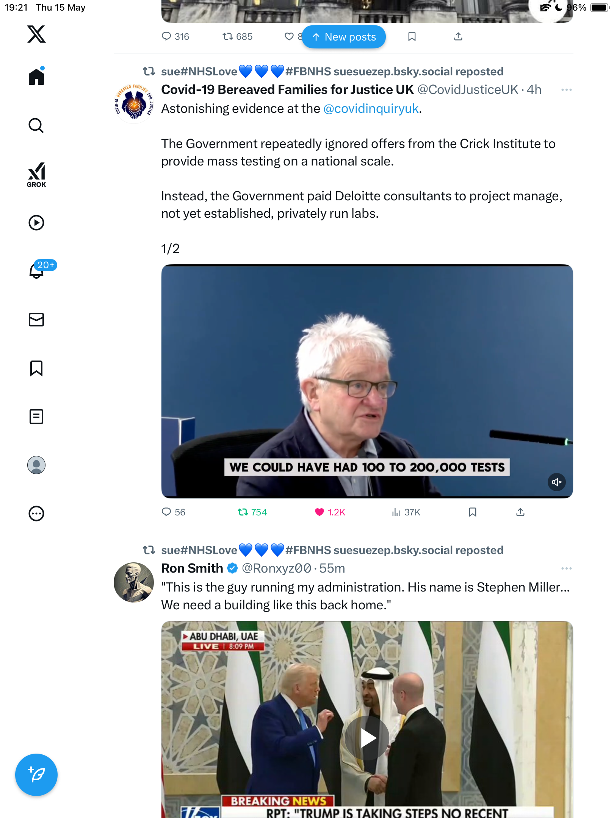Open the Grok AI assistant
The image size is (614, 818).
click(x=36, y=175)
